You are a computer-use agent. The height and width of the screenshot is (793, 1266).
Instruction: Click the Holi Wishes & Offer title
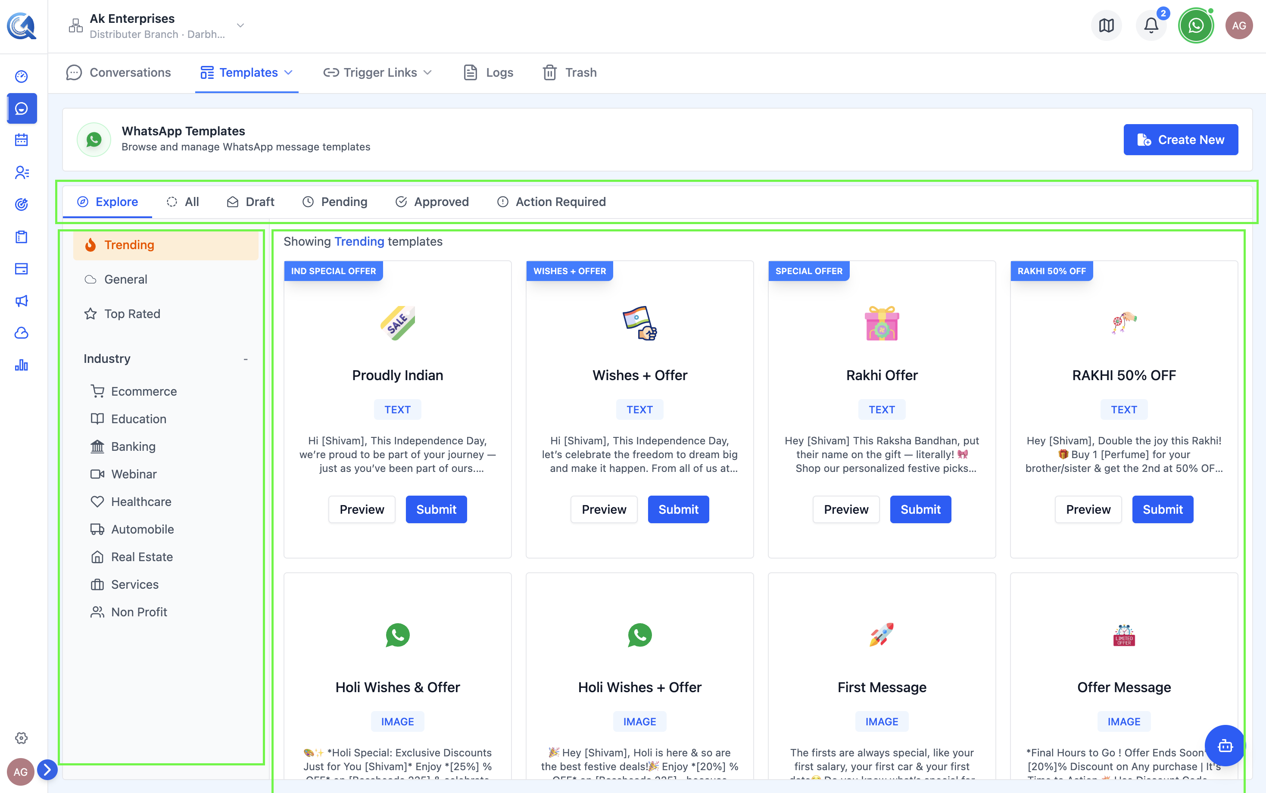tap(397, 687)
